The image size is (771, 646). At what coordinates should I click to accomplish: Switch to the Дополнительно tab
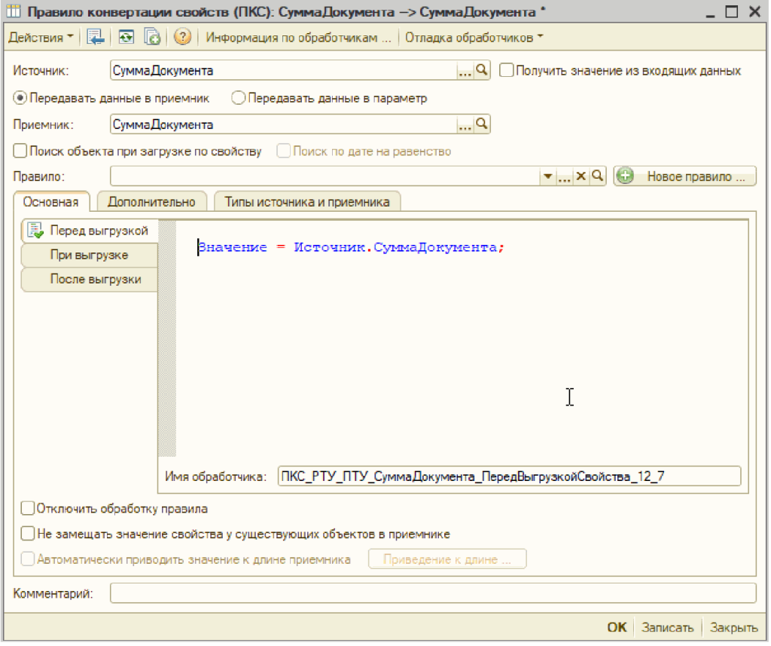151,201
